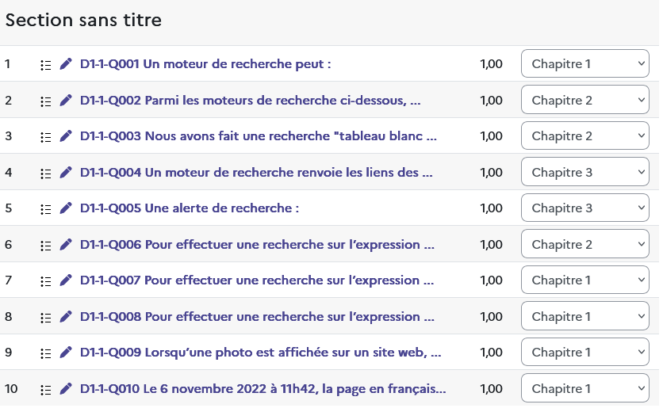Click the pencil icon next to D1-1-Q003
This screenshot has height=412, width=663.
pos(66,136)
